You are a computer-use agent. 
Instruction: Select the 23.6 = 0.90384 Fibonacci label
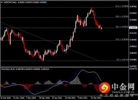pyautogui.click(x=122, y=39)
